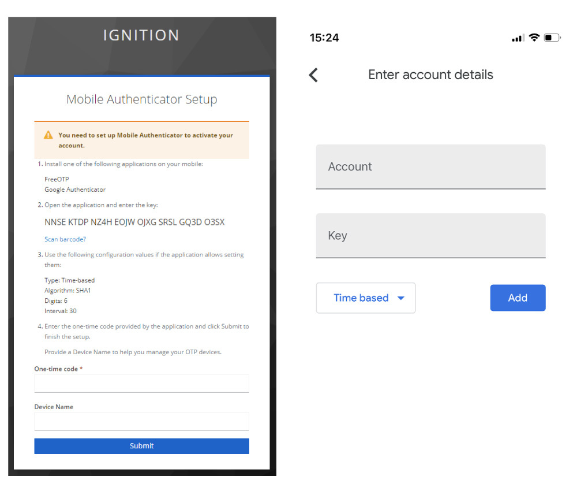Click the Google Authenticator app name
The image size is (577, 490).
(x=75, y=190)
